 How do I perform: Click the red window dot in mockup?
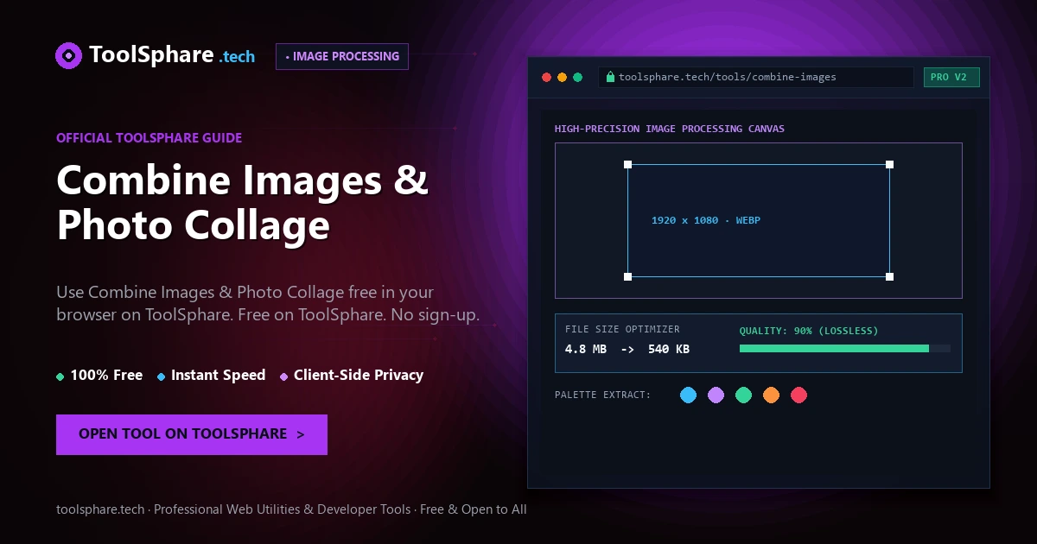point(546,77)
